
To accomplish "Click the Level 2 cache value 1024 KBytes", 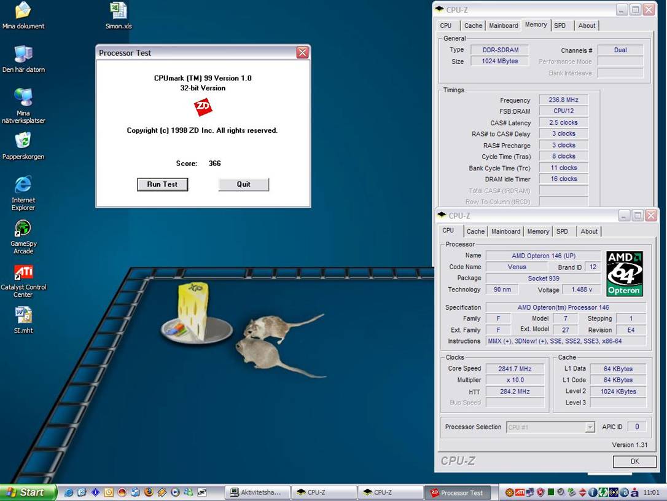I will 618,392.
